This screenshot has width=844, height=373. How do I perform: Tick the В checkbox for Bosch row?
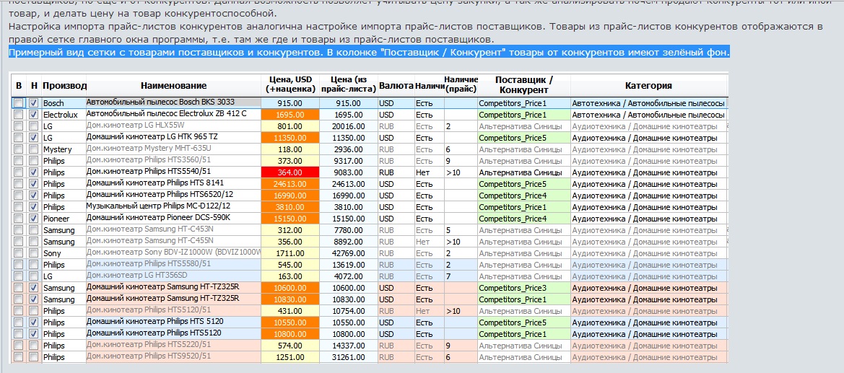coord(19,102)
